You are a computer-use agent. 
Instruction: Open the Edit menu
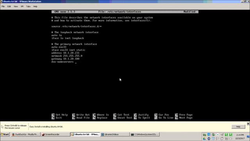[9, 6]
